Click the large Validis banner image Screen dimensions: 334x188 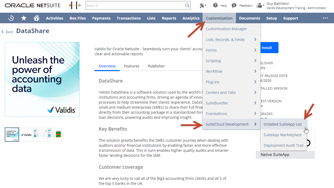42,79
